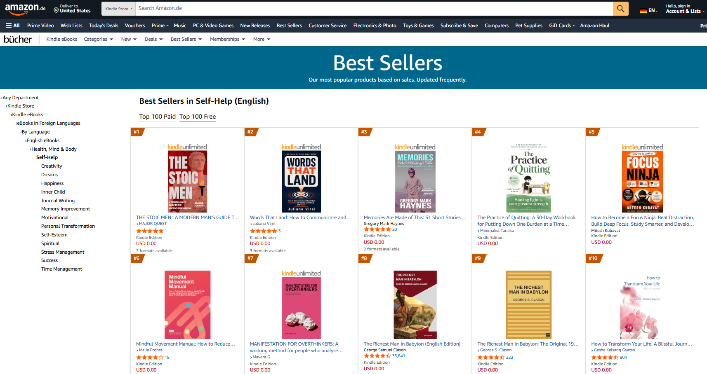
Task: Switch to Top 100 Free tab
Action: coord(198,117)
